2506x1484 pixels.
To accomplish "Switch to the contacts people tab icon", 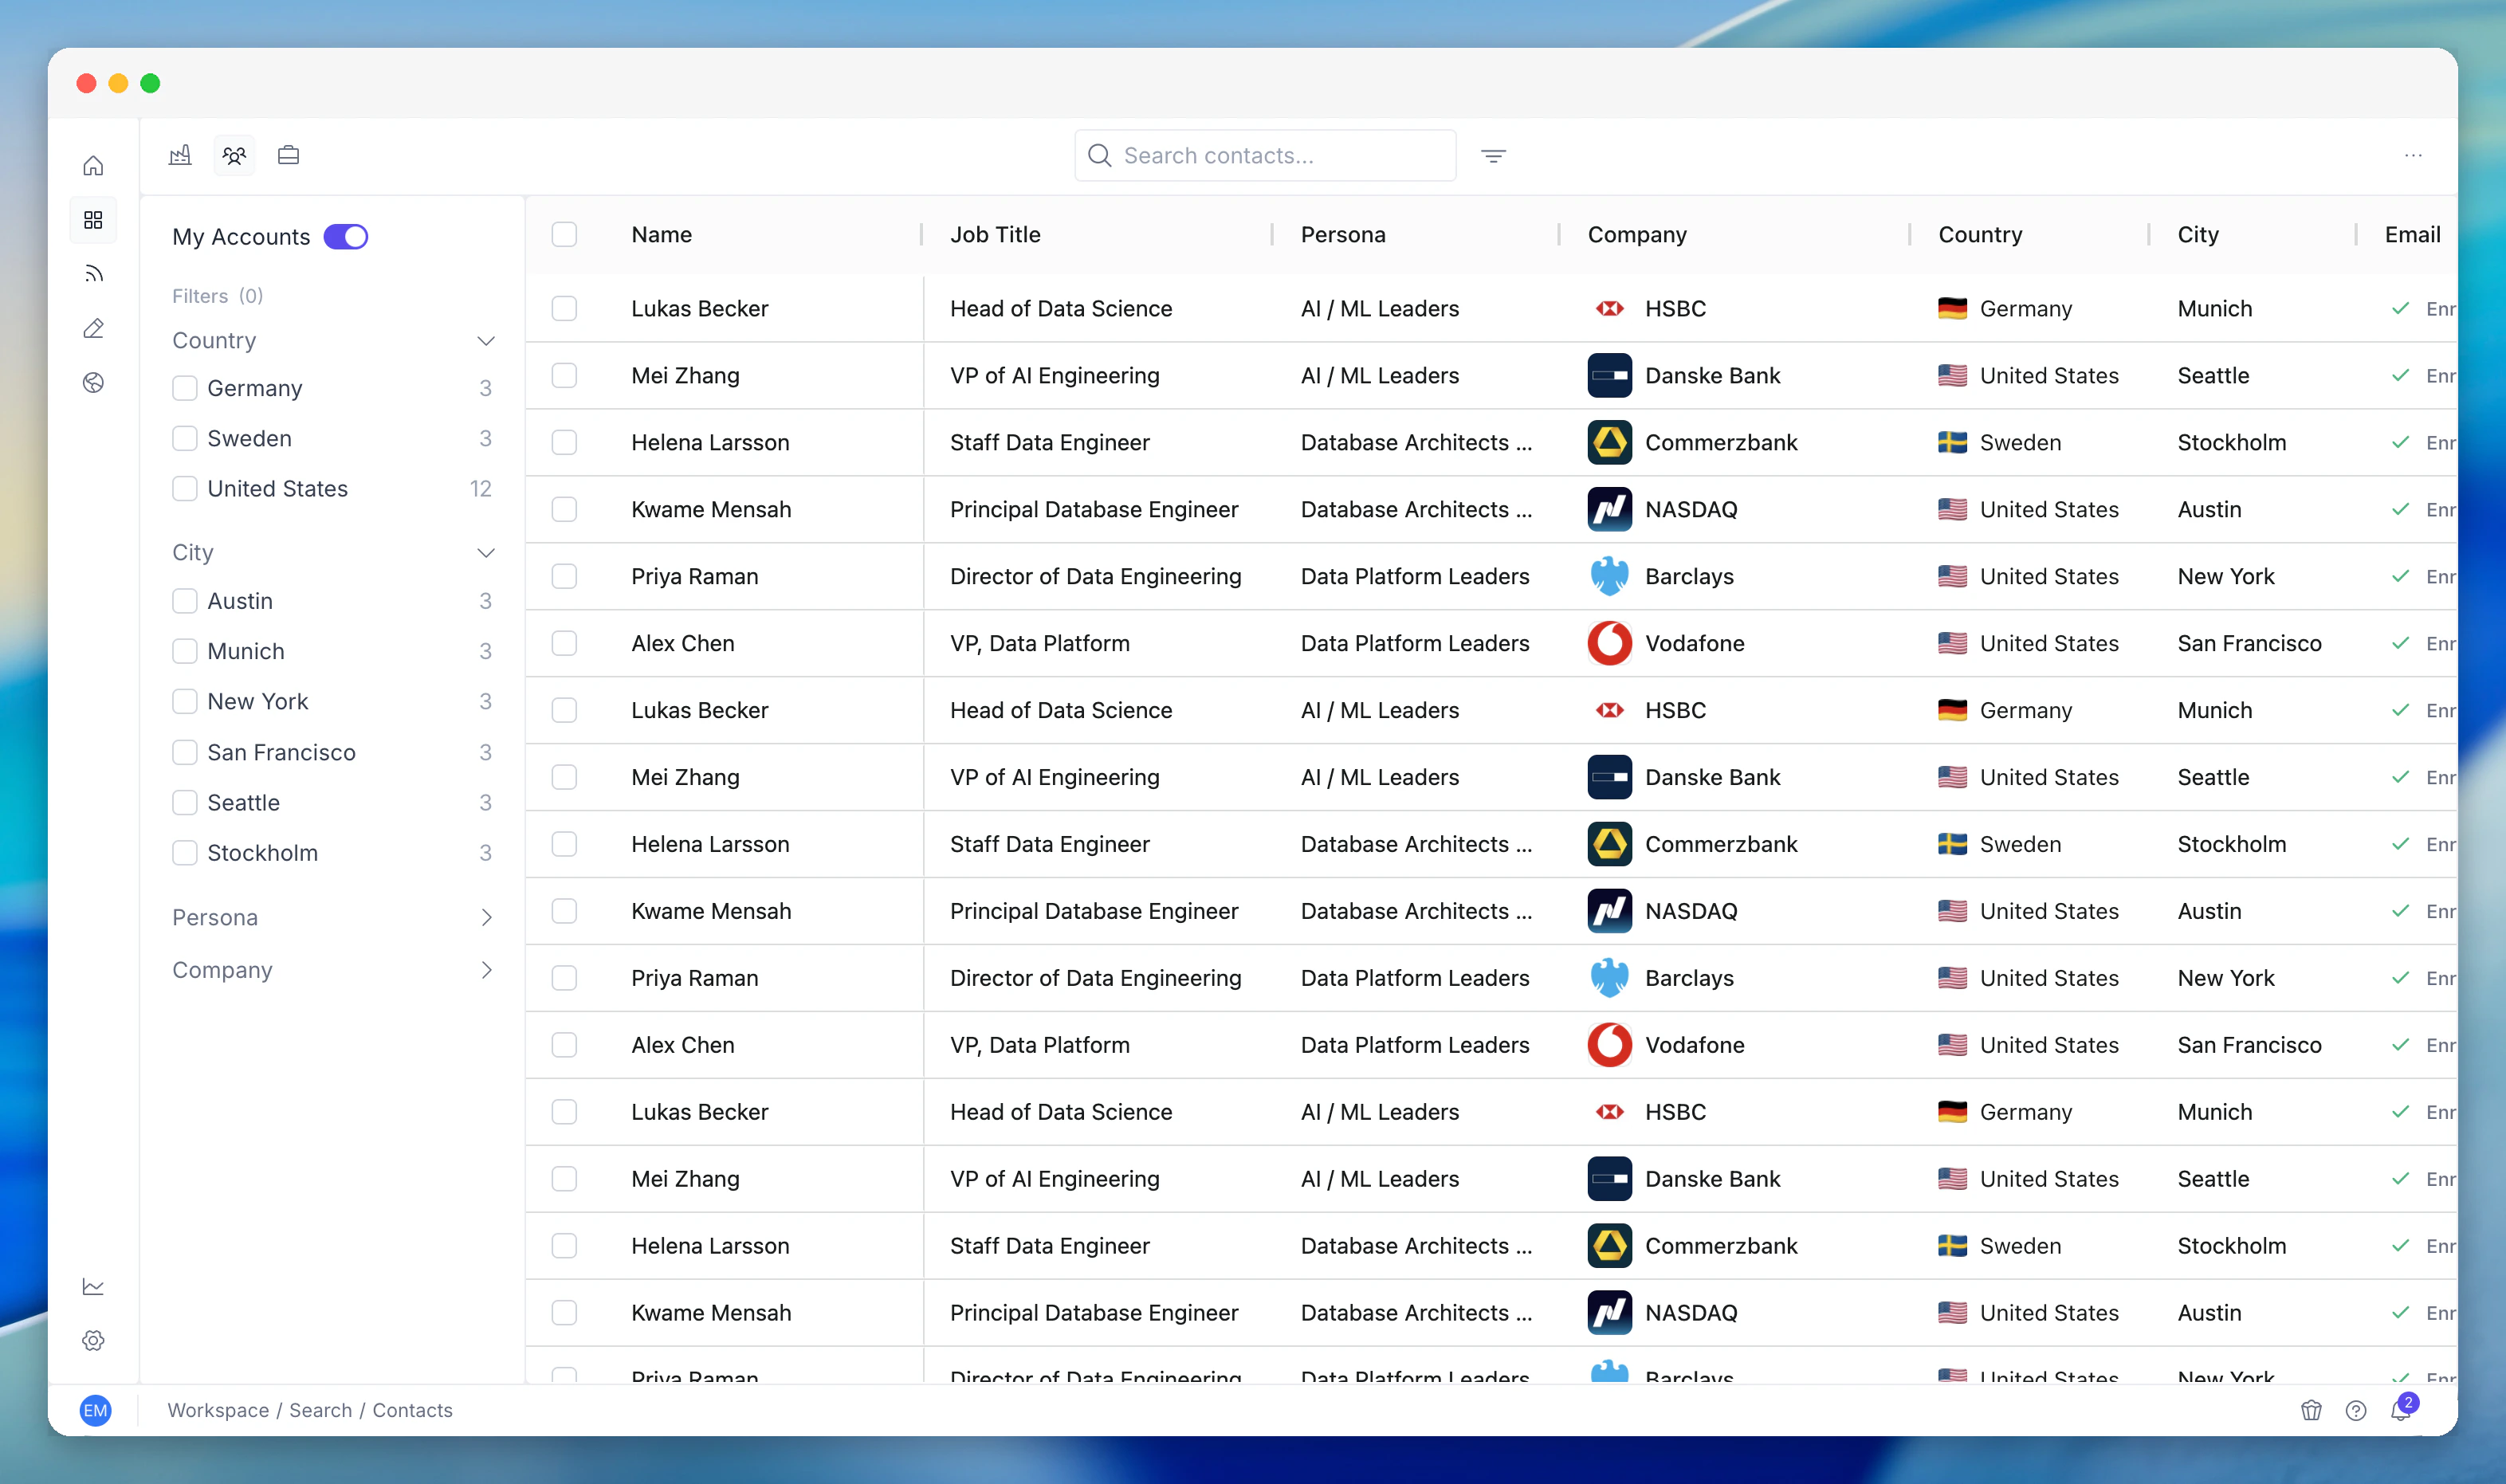I will pyautogui.click(x=234, y=155).
